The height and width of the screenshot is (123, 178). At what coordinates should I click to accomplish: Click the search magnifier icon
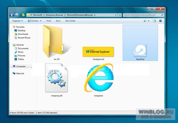tap(162, 15)
